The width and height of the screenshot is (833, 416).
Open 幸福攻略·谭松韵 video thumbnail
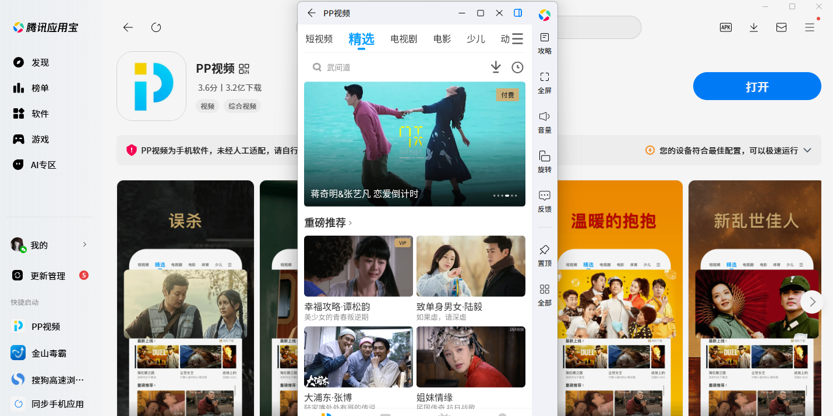358,266
